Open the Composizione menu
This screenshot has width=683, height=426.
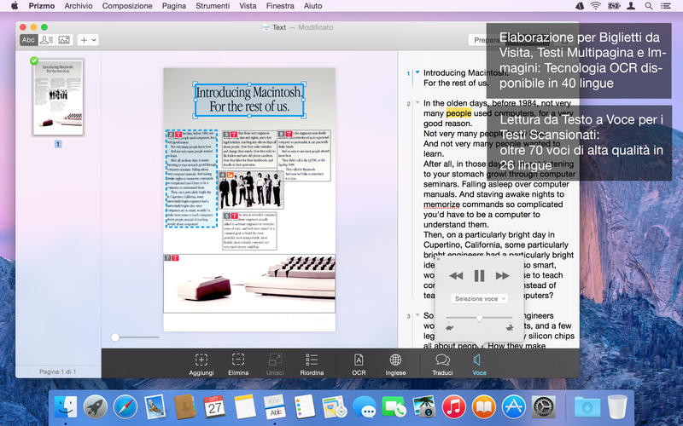pyautogui.click(x=127, y=6)
